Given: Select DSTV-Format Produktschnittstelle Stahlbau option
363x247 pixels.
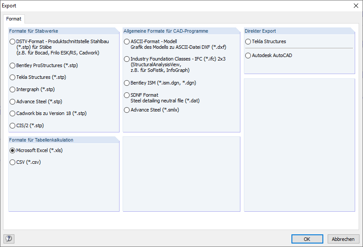Looking at the screenshot, I should tap(12, 41).
